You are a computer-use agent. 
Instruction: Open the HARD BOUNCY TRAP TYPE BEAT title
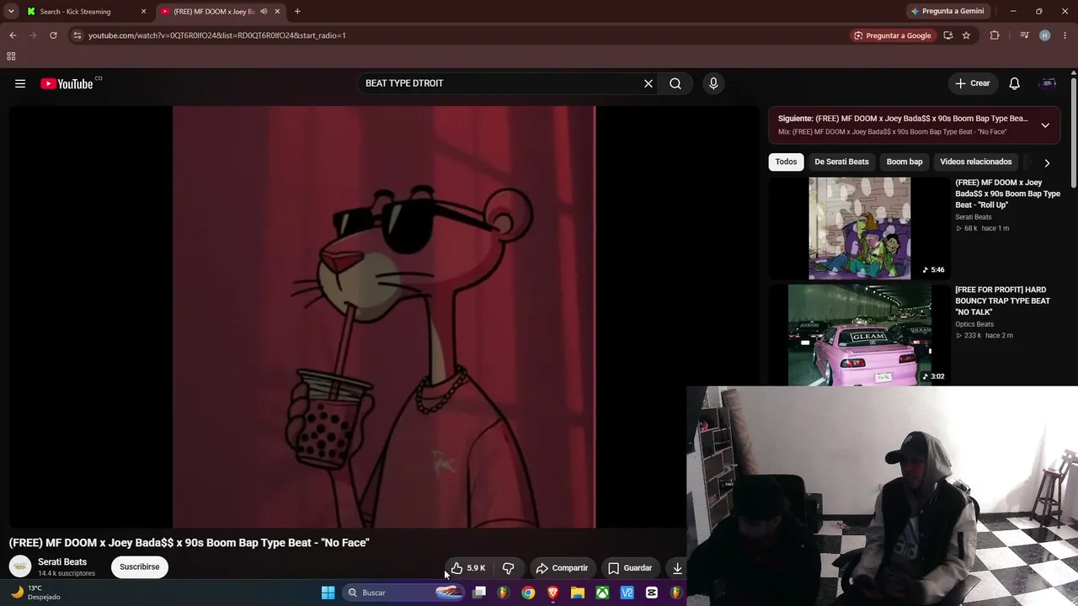(x=1002, y=300)
